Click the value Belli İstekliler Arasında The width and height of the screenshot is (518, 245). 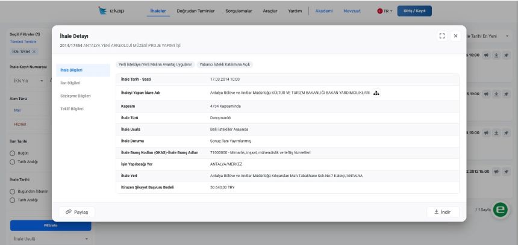tap(229, 129)
